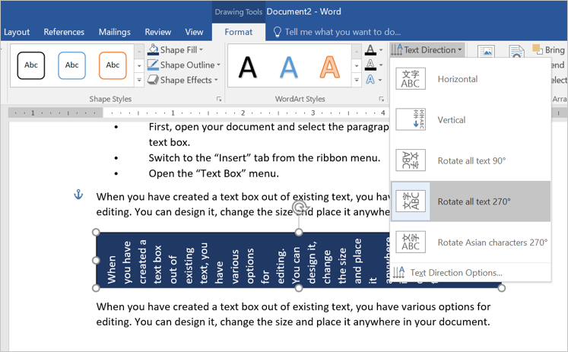Screen dimensions: 568x352
Task: Apply the orange outlined Abc shape style
Action: (113, 65)
